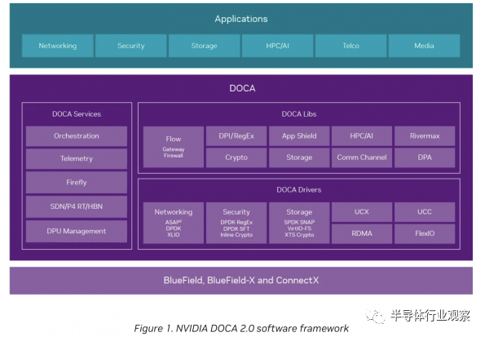Image resolution: width=485 pixels, height=337 pixels.
Task: Click the Crypto library box
Action: click(236, 157)
